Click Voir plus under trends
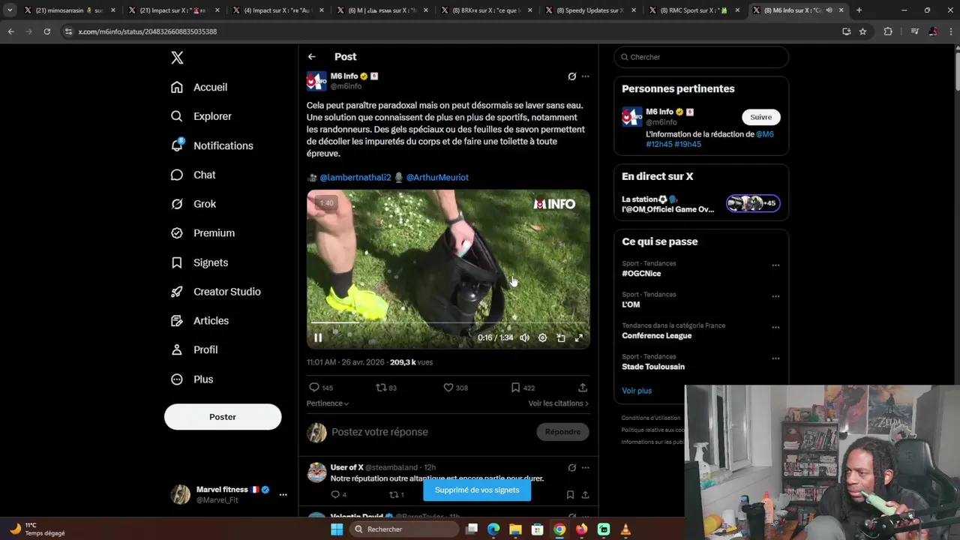Image resolution: width=960 pixels, height=540 pixels. 637,391
